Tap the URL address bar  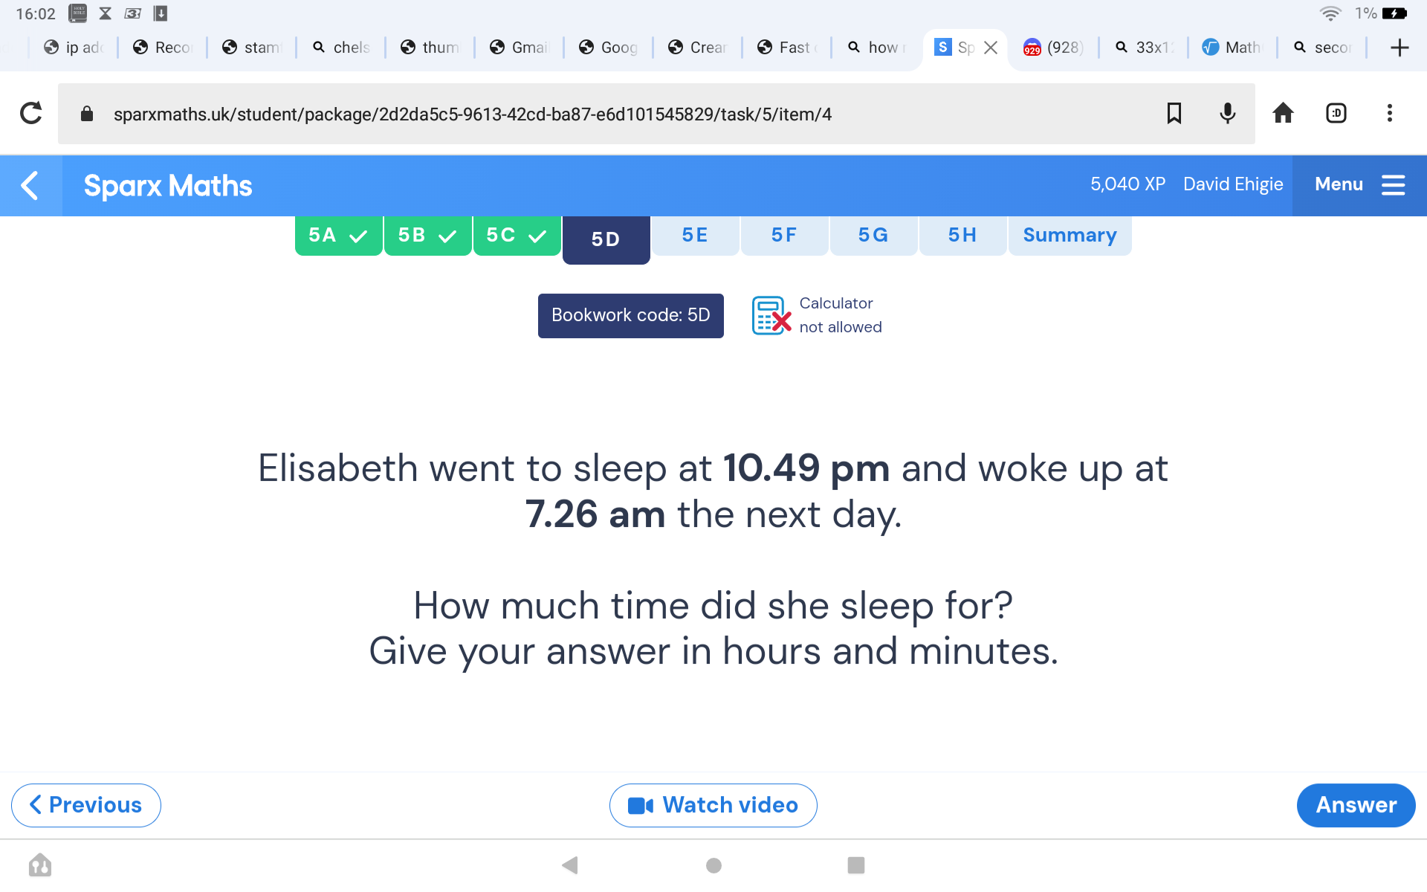656,114
